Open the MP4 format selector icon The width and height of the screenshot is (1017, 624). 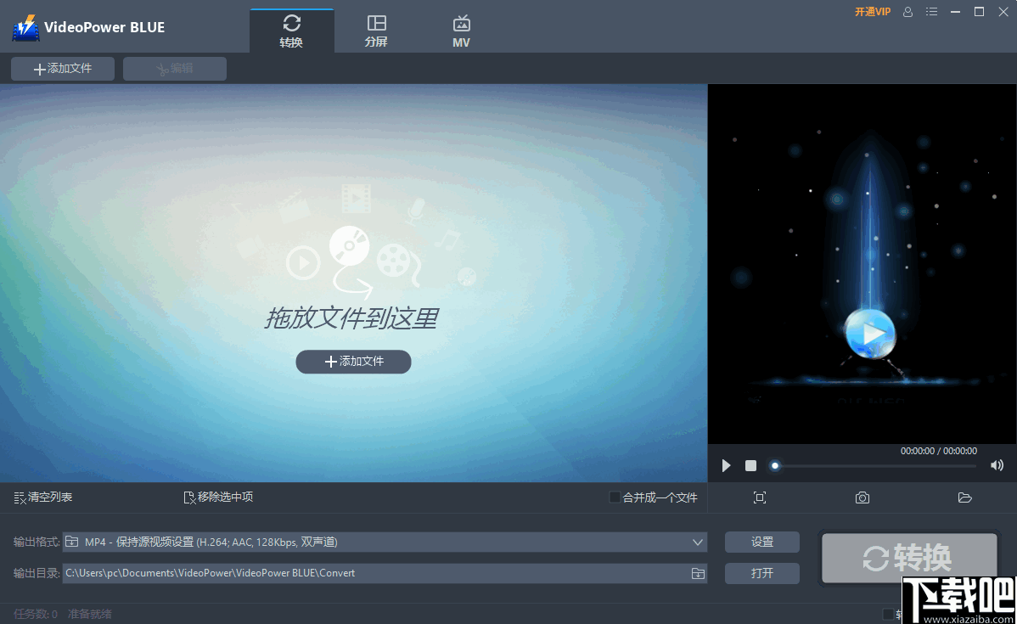pos(74,542)
